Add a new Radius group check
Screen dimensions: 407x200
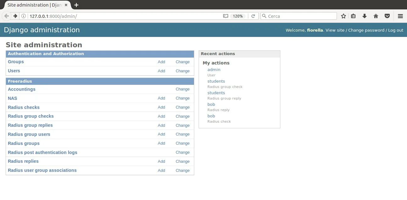161,116
